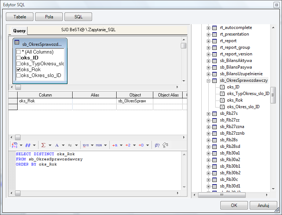Check the oks_Okres_slo_ID column checkbox

click(x=19, y=75)
